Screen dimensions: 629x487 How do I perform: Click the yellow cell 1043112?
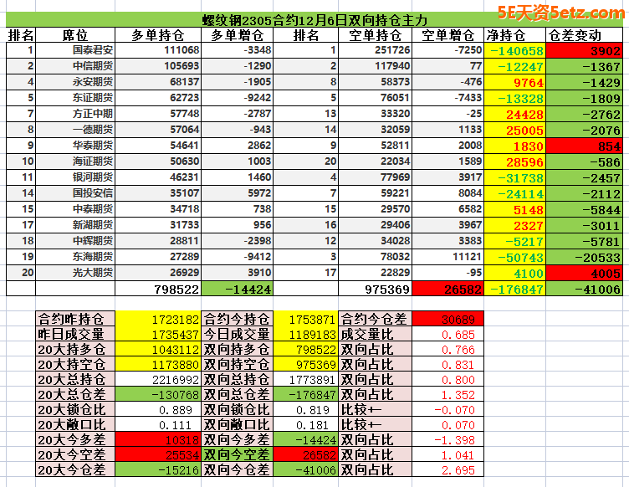coord(157,349)
